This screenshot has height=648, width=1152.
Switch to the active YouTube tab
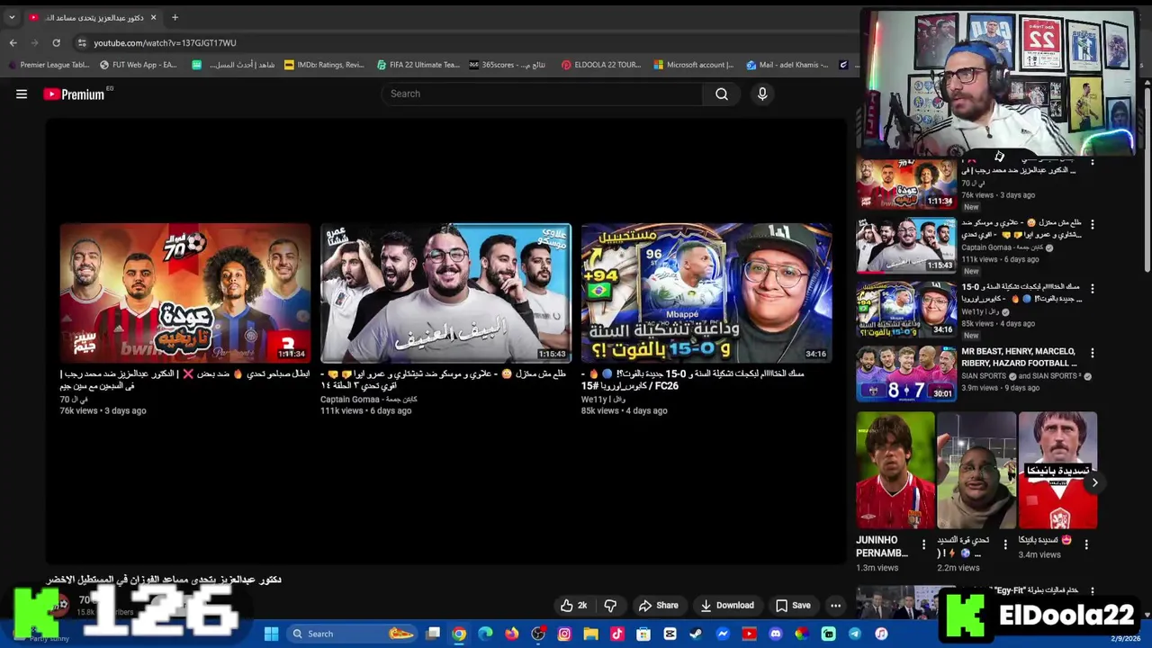point(93,17)
